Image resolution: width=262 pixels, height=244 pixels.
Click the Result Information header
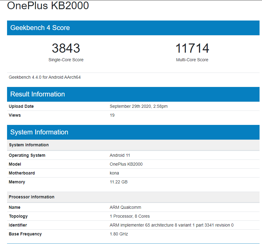pyautogui.click(x=133, y=94)
